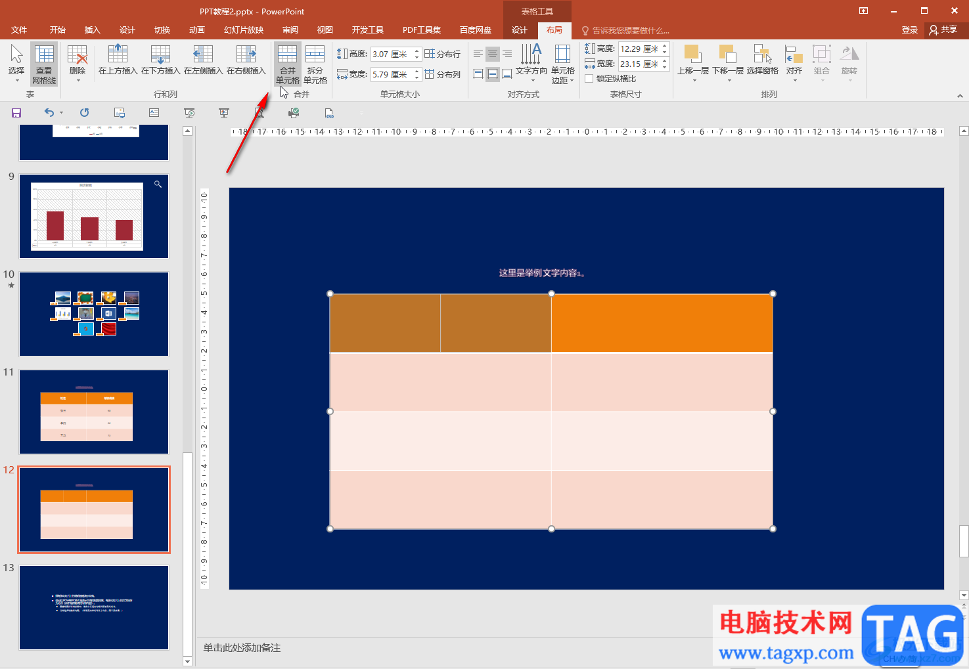Image resolution: width=969 pixels, height=669 pixels.
Task: Save the presentation with the purple disk icon
Action: [16, 113]
